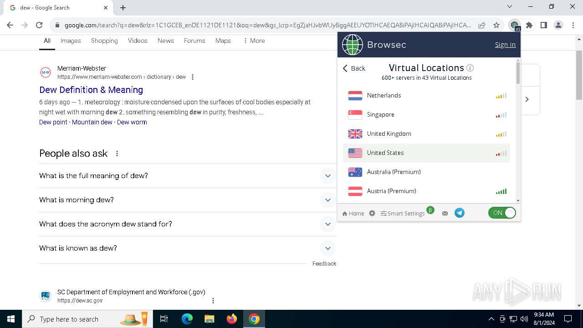The height and width of the screenshot is (328, 583).
Task: Open Browsec settings gear icon
Action: pyautogui.click(x=372, y=213)
